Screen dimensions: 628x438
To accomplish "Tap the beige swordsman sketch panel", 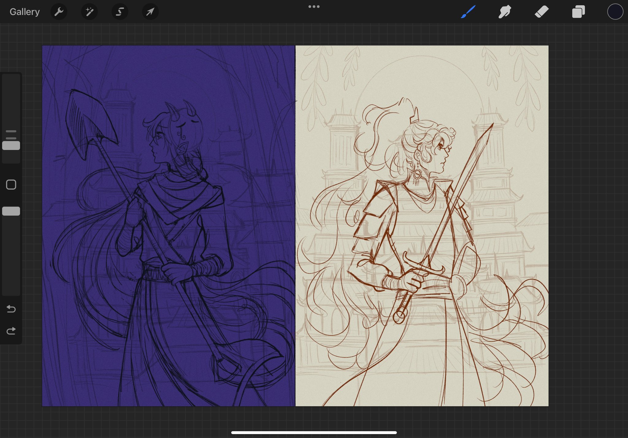I will [x=422, y=226].
